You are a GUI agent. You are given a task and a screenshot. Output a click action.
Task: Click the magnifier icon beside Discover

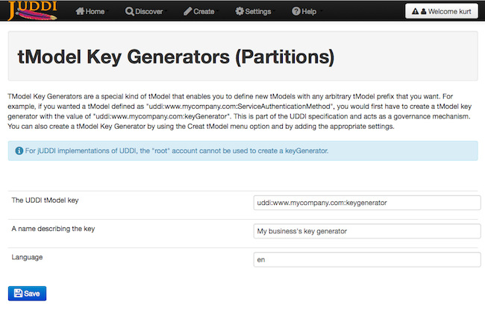(129, 12)
